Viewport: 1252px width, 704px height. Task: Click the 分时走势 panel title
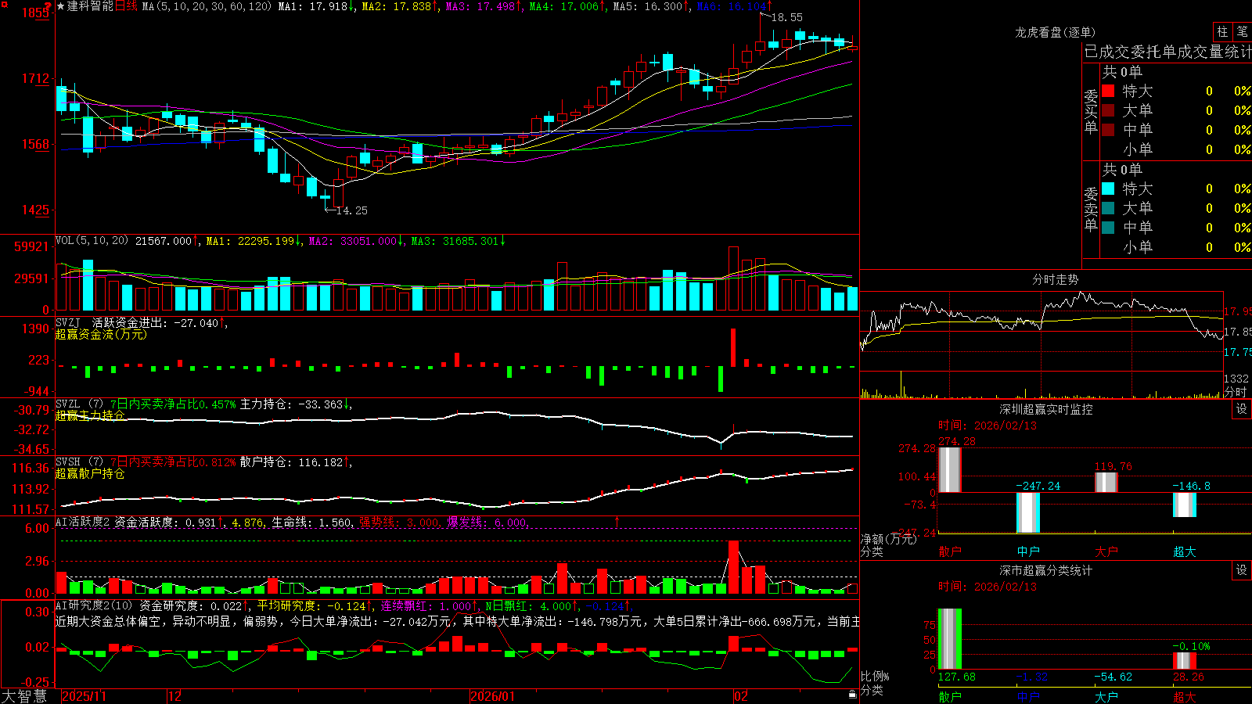[1055, 279]
